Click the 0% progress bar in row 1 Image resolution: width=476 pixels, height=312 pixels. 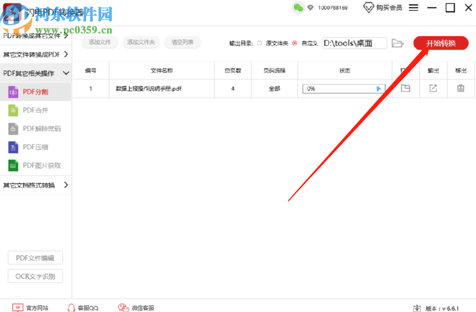pos(344,89)
